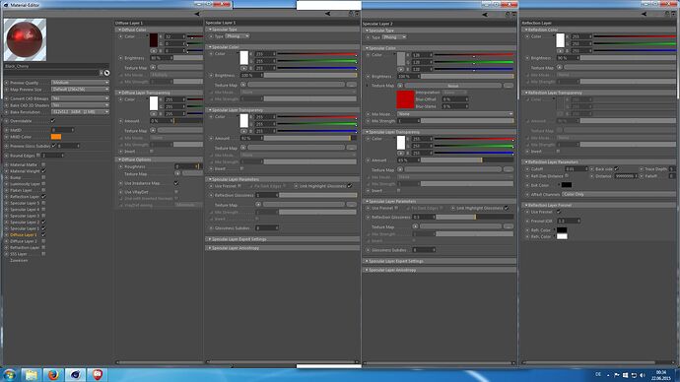Select Diffuse Layer 2 in layer list
The height and width of the screenshot is (382, 680).
[23, 241]
